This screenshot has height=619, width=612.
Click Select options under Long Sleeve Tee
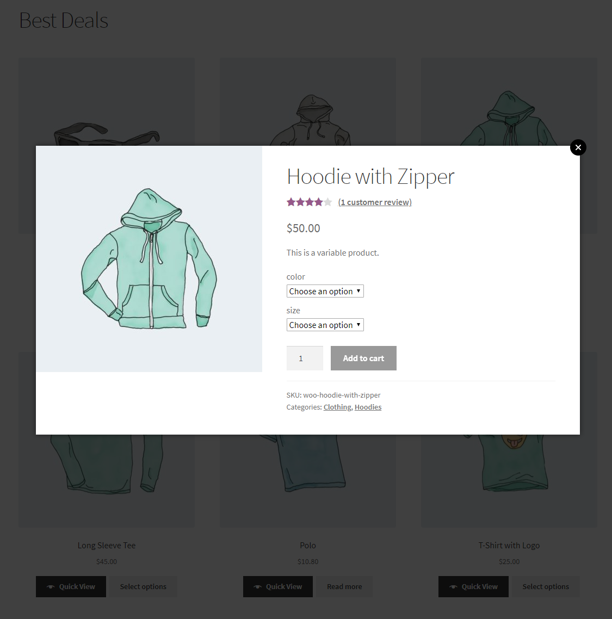[x=143, y=586]
